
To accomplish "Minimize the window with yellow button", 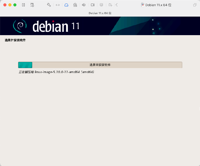I will pyautogui.click(x=10, y=5).
